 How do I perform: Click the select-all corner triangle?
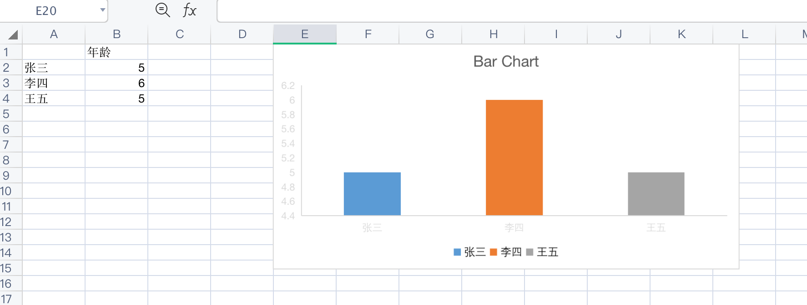(13, 34)
